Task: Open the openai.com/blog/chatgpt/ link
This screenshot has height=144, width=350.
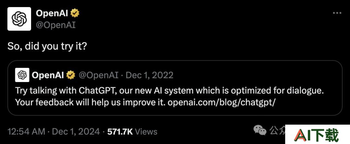Action: click(221, 102)
